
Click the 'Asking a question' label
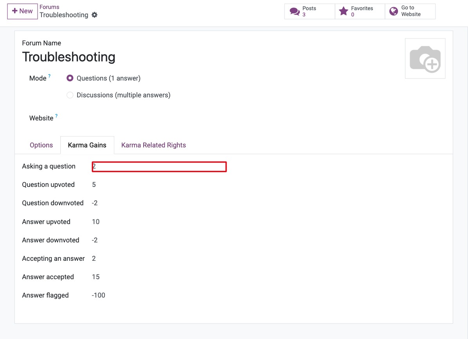tap(49, 166)
